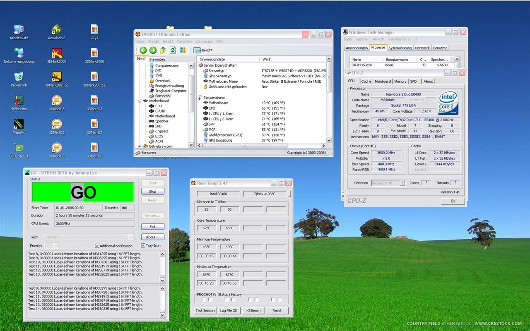Click the XS Bench button in Real Temp
Viewport: 530px width, 331px height.
(253, 310)
